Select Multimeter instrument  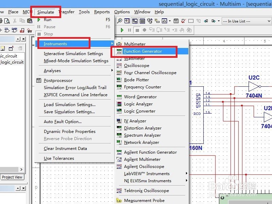(x=152, y=44)
